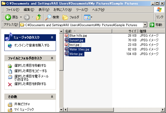Click the Sunset.jpg file icon
This screenshot has height=113, width=166.
67,40
